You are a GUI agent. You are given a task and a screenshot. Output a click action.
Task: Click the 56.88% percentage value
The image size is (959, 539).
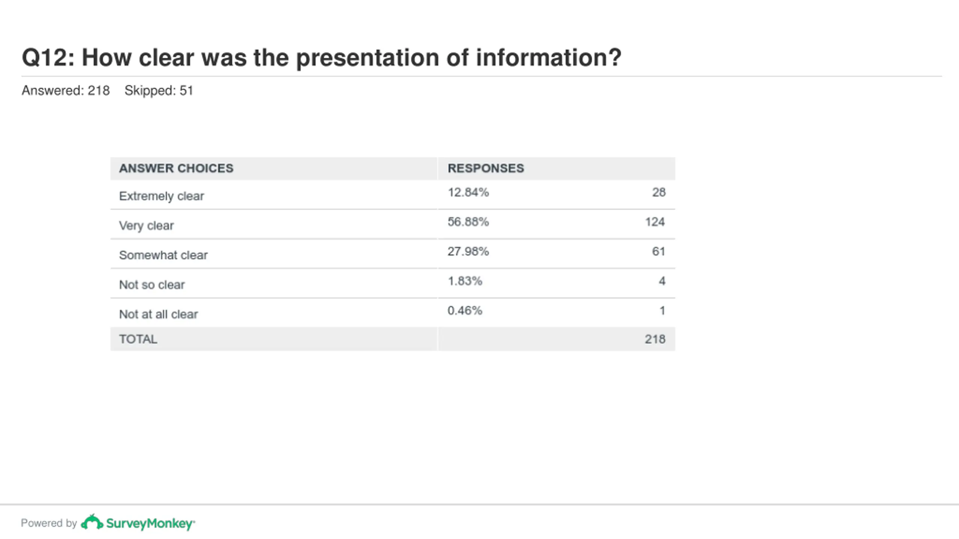tap(468, 222)
